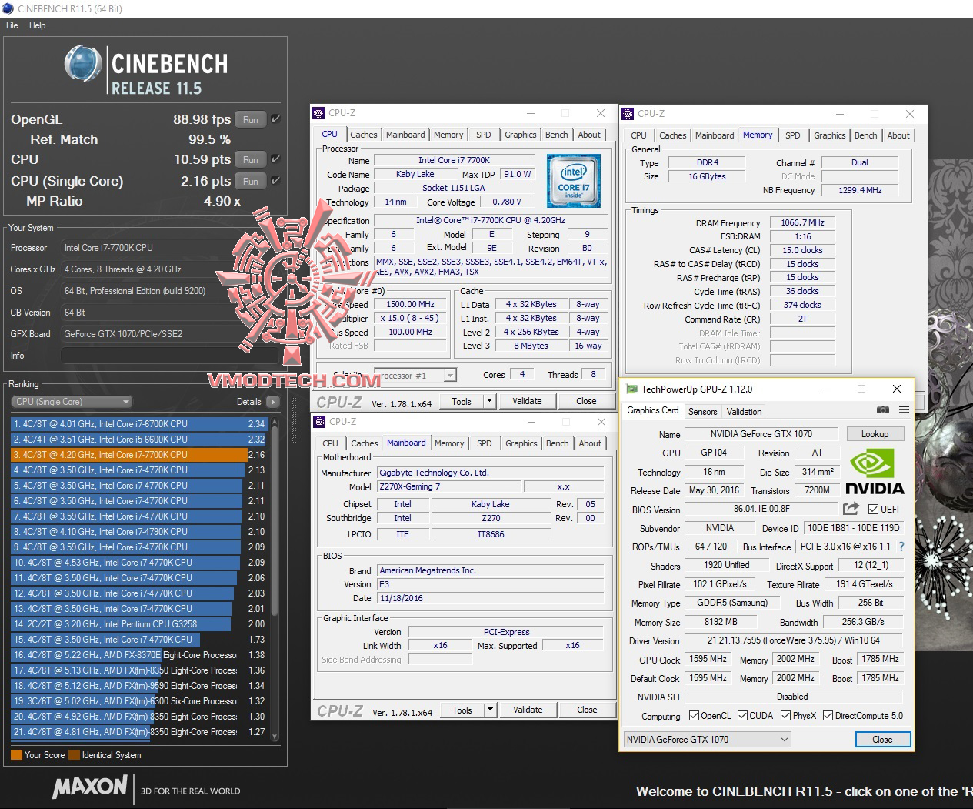Viewport: 973px width, 809px height.
Task: Disable the PhysX checkbox in GPU-Z
Action: (786, 715)
